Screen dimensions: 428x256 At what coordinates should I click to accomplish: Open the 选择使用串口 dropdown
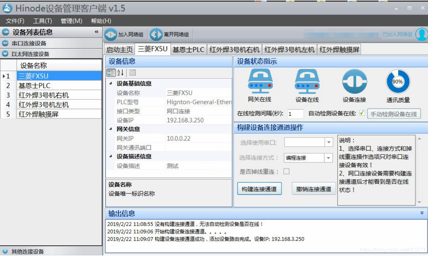(x=328, y=142)
